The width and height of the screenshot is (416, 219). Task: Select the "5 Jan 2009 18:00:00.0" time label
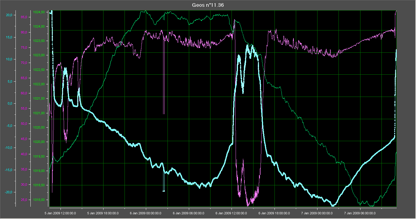point(103,213)
